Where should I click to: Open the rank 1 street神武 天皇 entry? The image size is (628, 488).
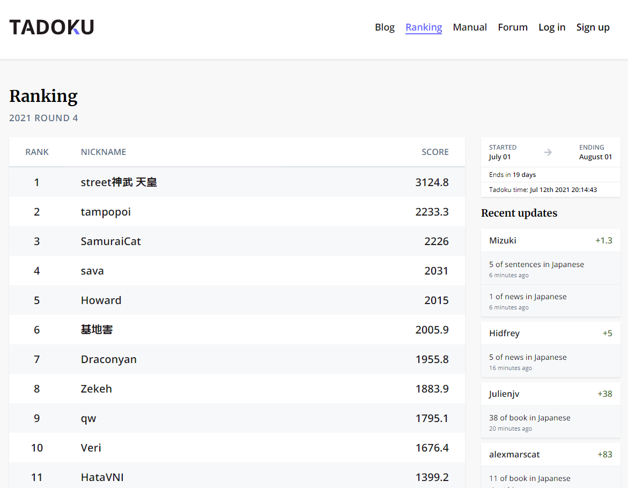[119, 182]
